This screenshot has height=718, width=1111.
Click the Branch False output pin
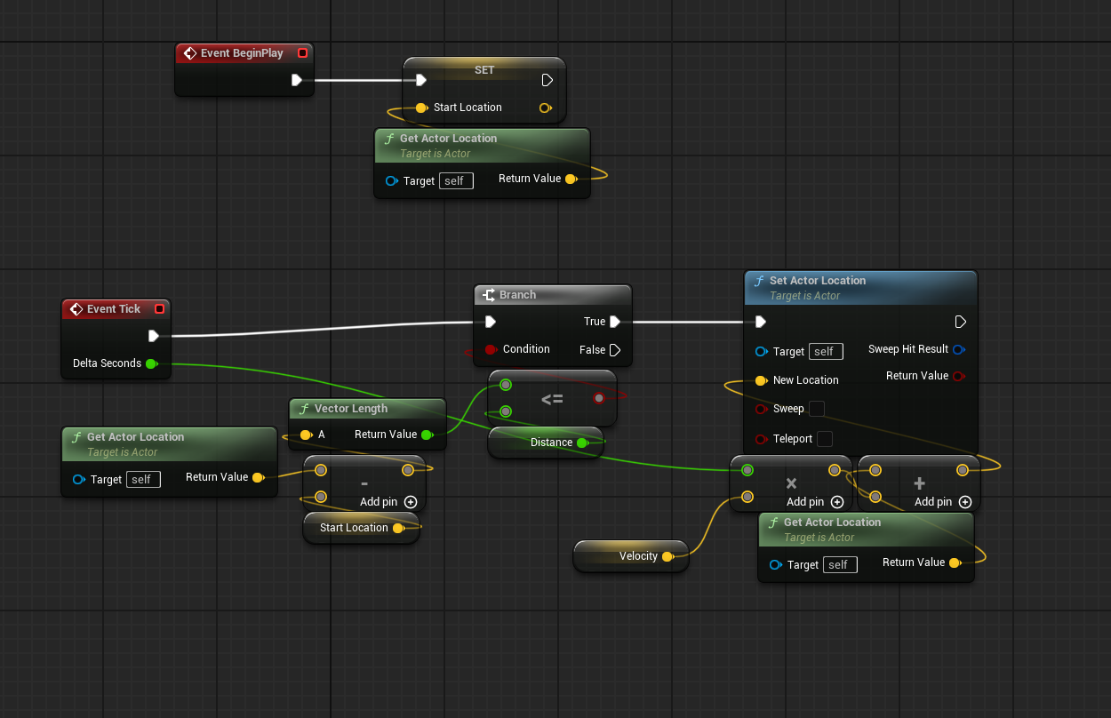click(x=615, y=350)
